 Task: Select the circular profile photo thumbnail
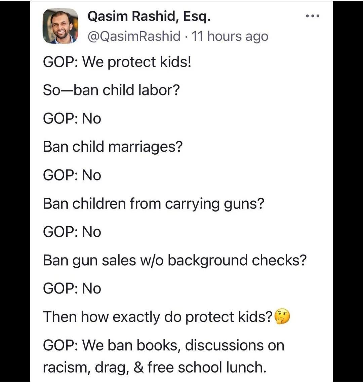coord(61,27)
